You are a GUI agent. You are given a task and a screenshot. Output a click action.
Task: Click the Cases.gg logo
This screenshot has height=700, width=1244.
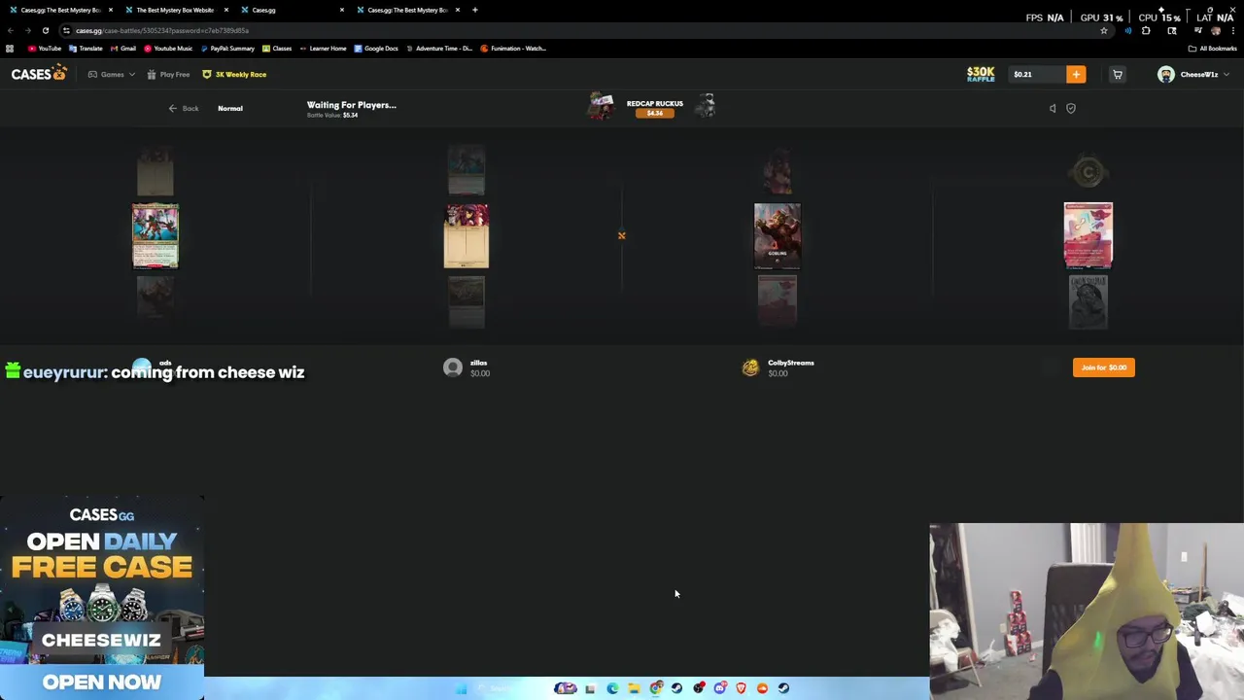pos(39,74)
